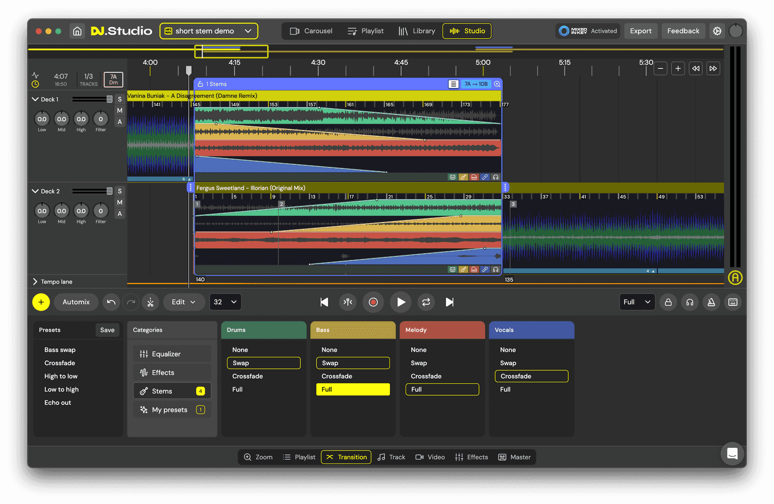Click the metronome icon

click(711, 302)
